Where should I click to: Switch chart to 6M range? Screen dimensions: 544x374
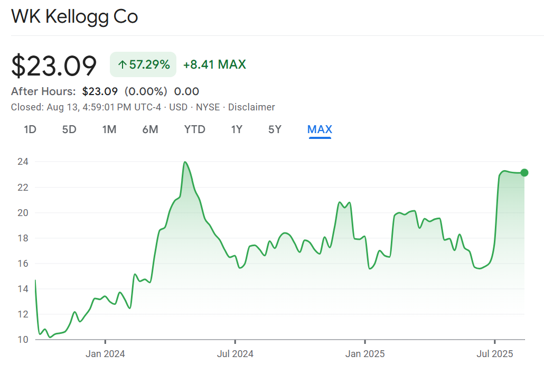[x=150, y=129]
